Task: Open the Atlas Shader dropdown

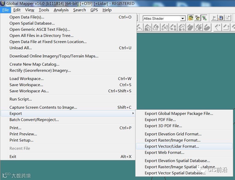Action: point(182,18)
